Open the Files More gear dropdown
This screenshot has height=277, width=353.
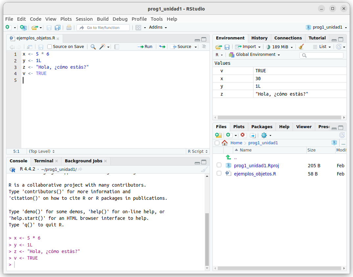coord(266,135)
